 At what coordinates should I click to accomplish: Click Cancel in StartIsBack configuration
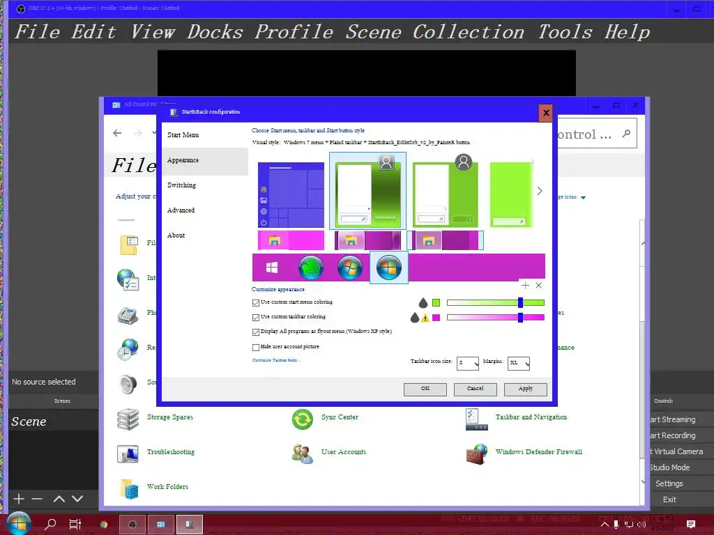[476, 389]
